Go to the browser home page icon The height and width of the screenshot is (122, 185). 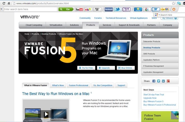click(9, 3)
